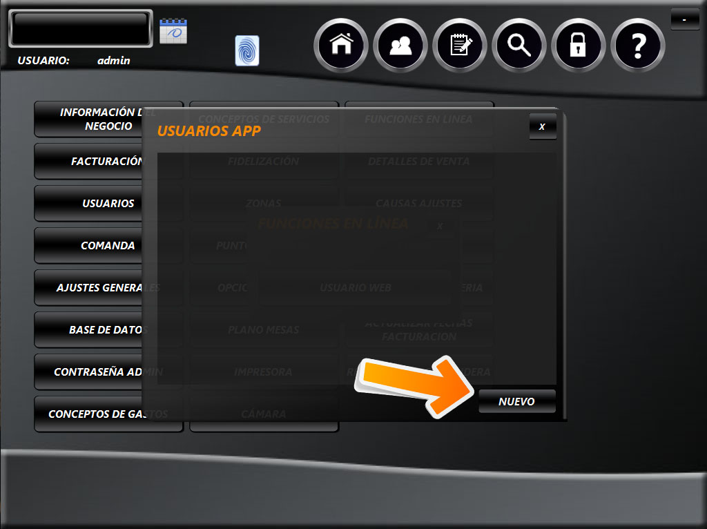This screenshot has height=529, width=707.
Task: Click the notepad with pencil icon
Action: [460, 46]
